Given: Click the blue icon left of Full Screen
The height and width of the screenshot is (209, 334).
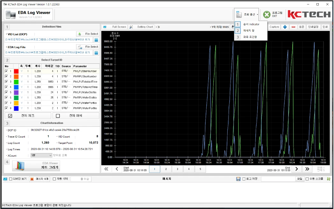Looking at the screenshot, I should pos(105,27).
